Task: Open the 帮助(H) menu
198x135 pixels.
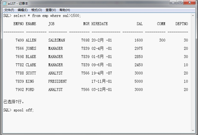Action: [x=65, y=10]
